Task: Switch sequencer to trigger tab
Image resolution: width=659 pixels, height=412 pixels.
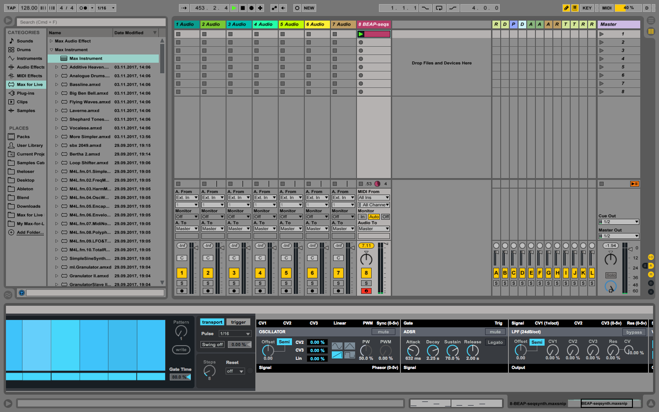Action: (238, 322)
